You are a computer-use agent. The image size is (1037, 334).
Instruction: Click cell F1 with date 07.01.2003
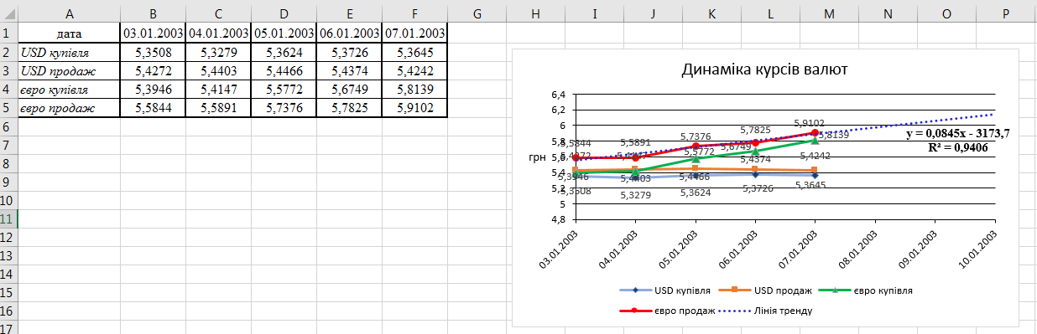(414, 33)
